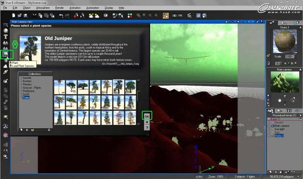Click the Scale value input field
The height and width of the screenshot is (179, 303).
pyautogui.click(x=289, y=57)
